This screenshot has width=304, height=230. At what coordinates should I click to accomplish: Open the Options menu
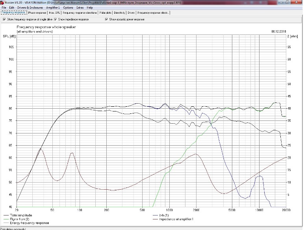click(x=68, y=7)
